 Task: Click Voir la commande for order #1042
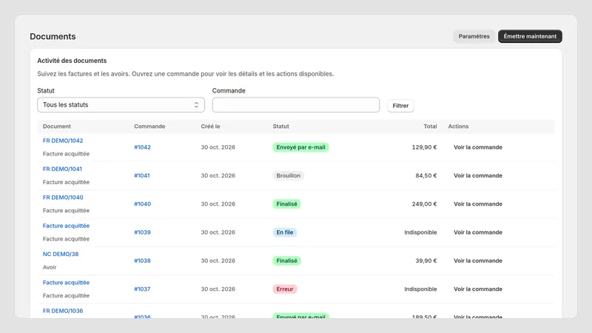click(x=477, y=147)
